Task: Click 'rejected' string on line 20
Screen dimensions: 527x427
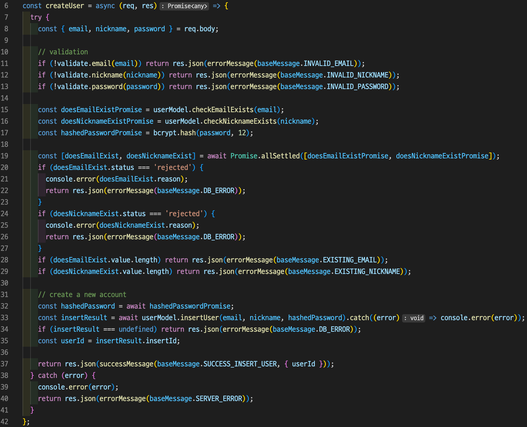Action: point(172,168)
